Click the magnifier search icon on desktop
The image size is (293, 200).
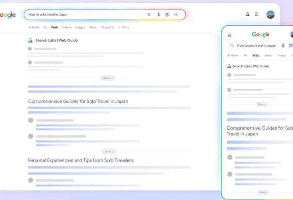coord(176,14)
